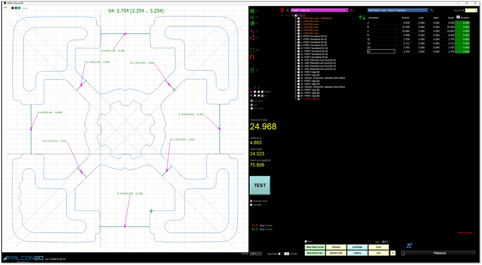
Task: Click the red magnet snap icon
Action: point(252,57)
